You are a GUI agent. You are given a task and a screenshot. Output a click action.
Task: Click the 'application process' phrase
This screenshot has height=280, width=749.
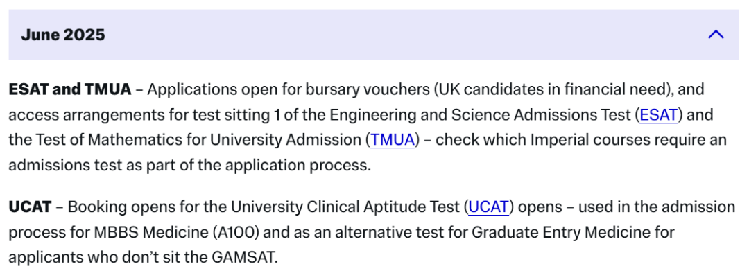(297, 165)
